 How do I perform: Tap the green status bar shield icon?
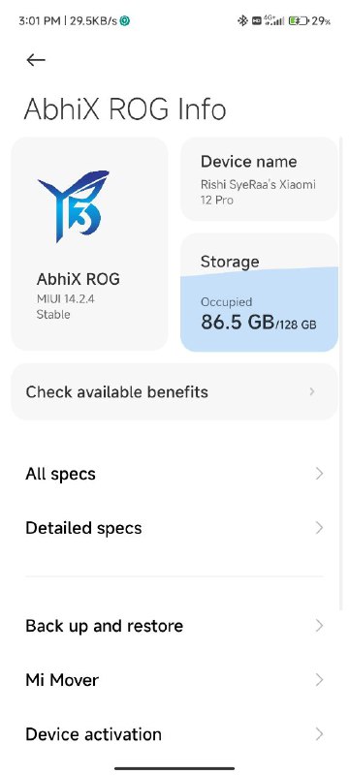pos(126,20)
